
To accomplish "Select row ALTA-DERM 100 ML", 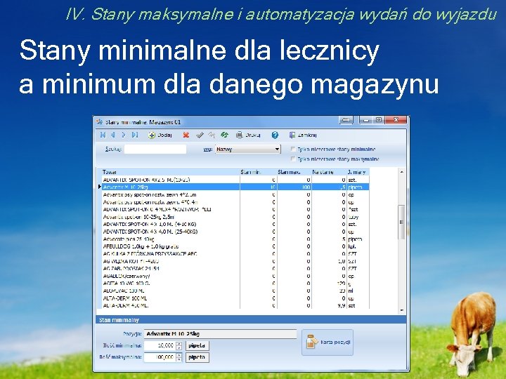I will [235, 298].
